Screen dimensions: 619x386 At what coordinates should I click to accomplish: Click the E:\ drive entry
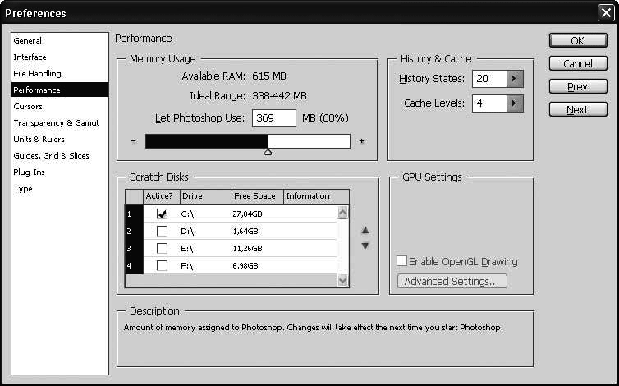click(x=187, y=249)
